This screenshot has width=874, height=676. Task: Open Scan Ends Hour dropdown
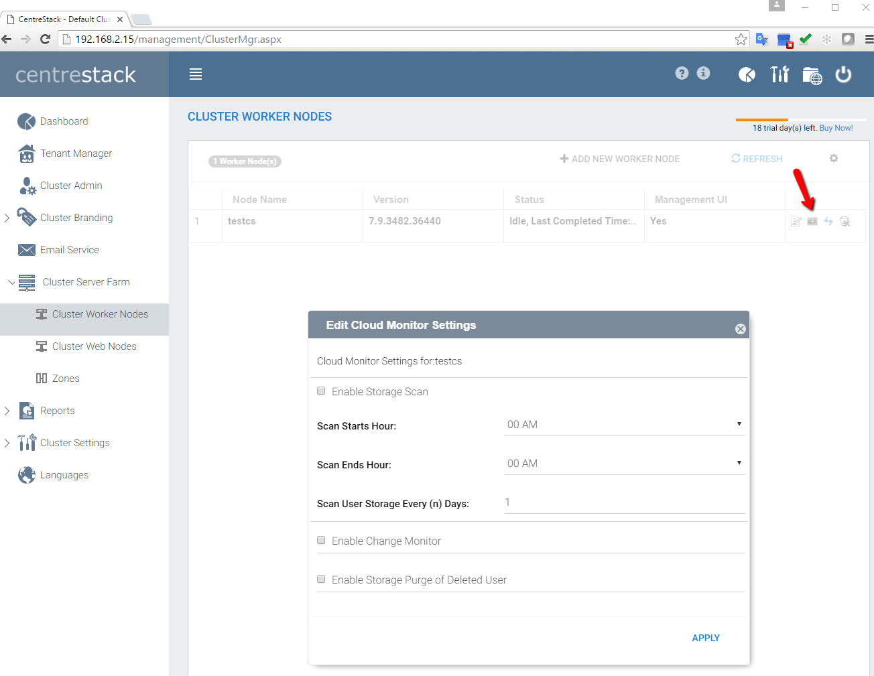click(625, 464)
